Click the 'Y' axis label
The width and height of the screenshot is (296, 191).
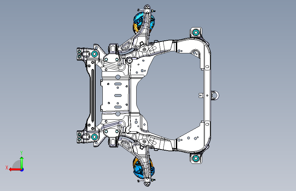(x=22, y=153)
